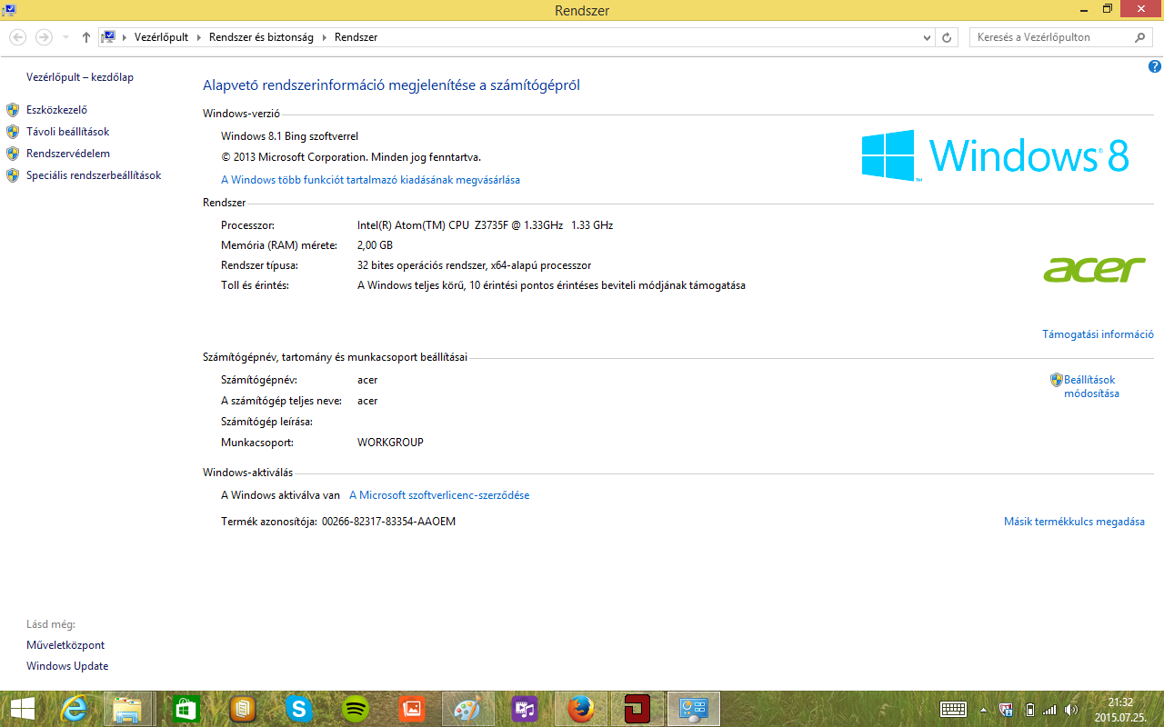Expand the address bar history dropdown

[x=927, y=37]
